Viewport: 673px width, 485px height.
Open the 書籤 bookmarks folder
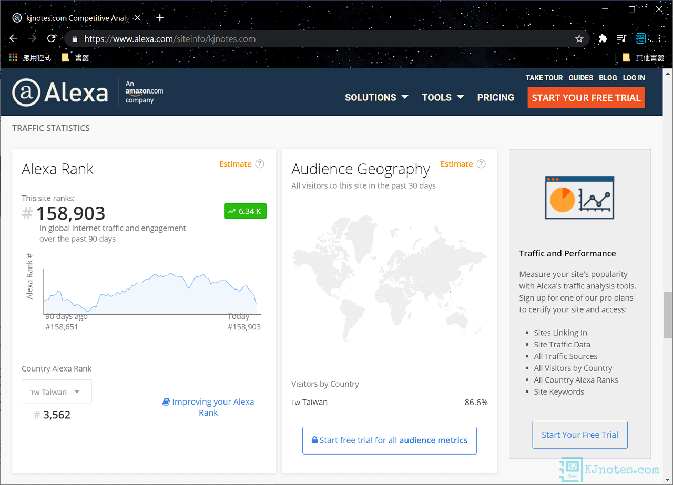[x=75, y=58]
